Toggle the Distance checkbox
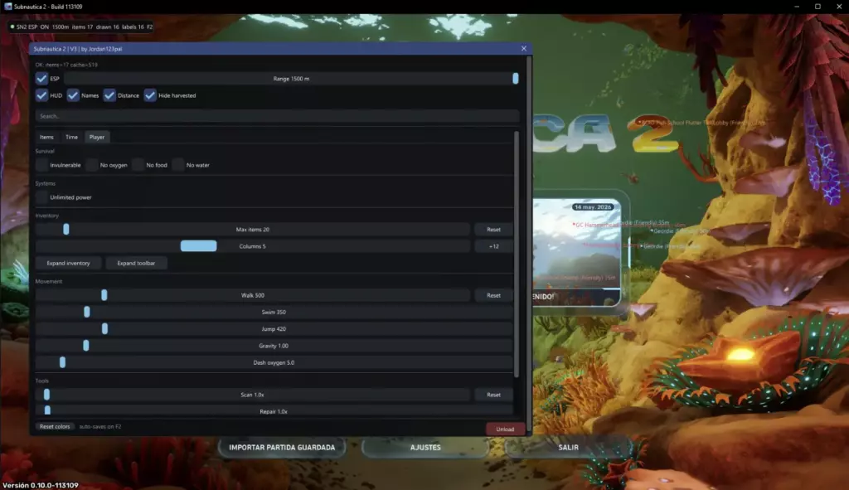Screen dimensions: 849x490 pos(109,95)
